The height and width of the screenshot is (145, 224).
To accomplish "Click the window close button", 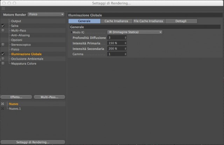I will 4,3.
